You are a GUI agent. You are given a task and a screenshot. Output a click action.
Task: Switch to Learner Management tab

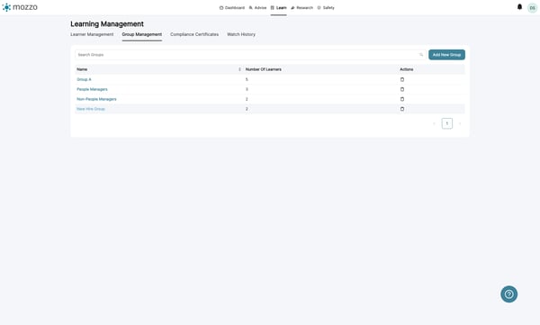click(92, 34)
